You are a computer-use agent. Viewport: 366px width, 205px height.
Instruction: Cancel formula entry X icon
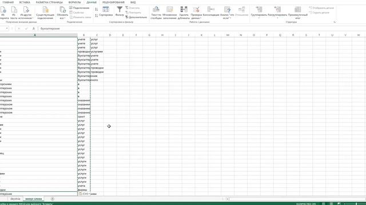(19, 28)
